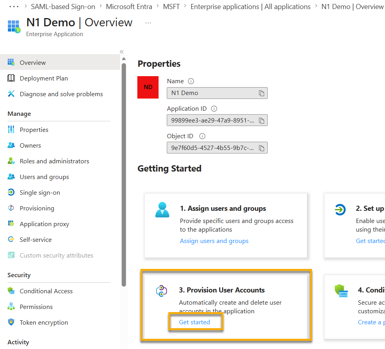Click Assign users and groups link
Image resolution: width=385 pixels, height=349 pixels.
click(x=214, y=241)
